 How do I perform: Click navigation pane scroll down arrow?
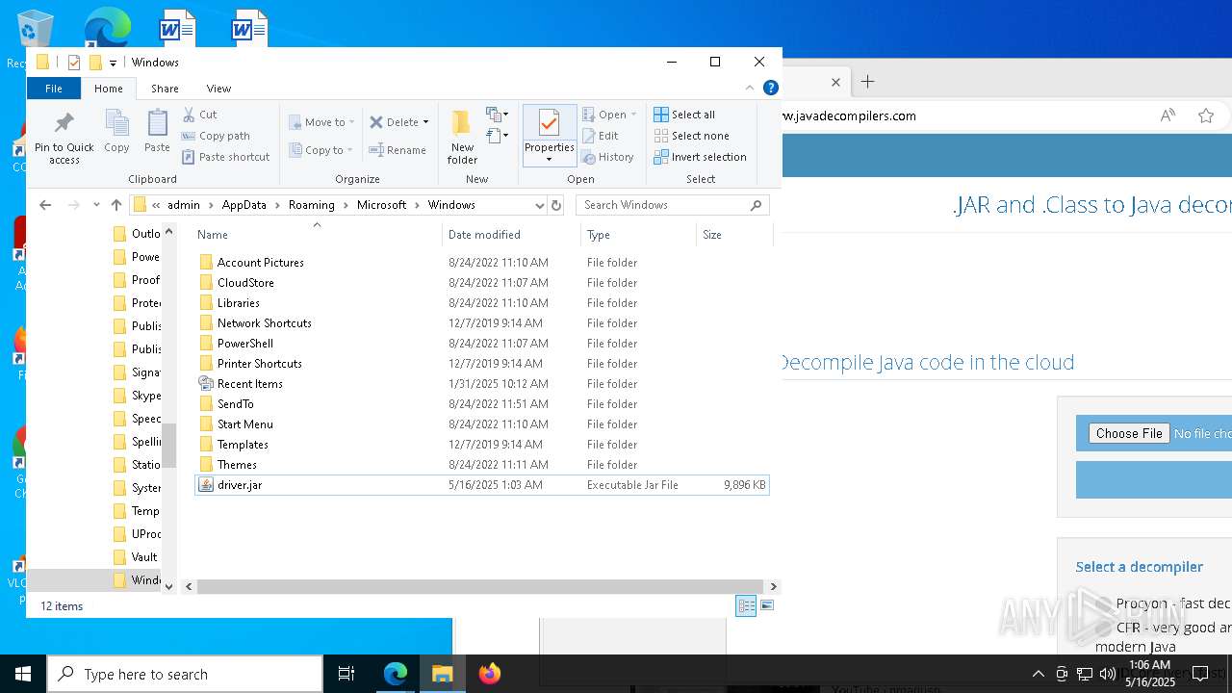click(169, 586)
